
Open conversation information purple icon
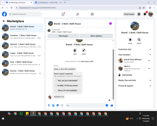(x=111, y=24)
